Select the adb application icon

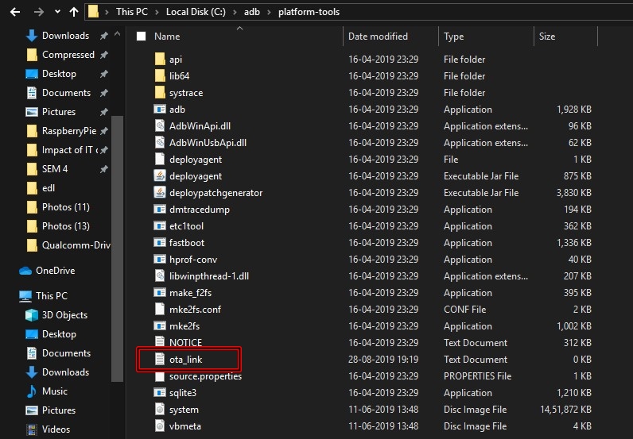tap(161, 110)
